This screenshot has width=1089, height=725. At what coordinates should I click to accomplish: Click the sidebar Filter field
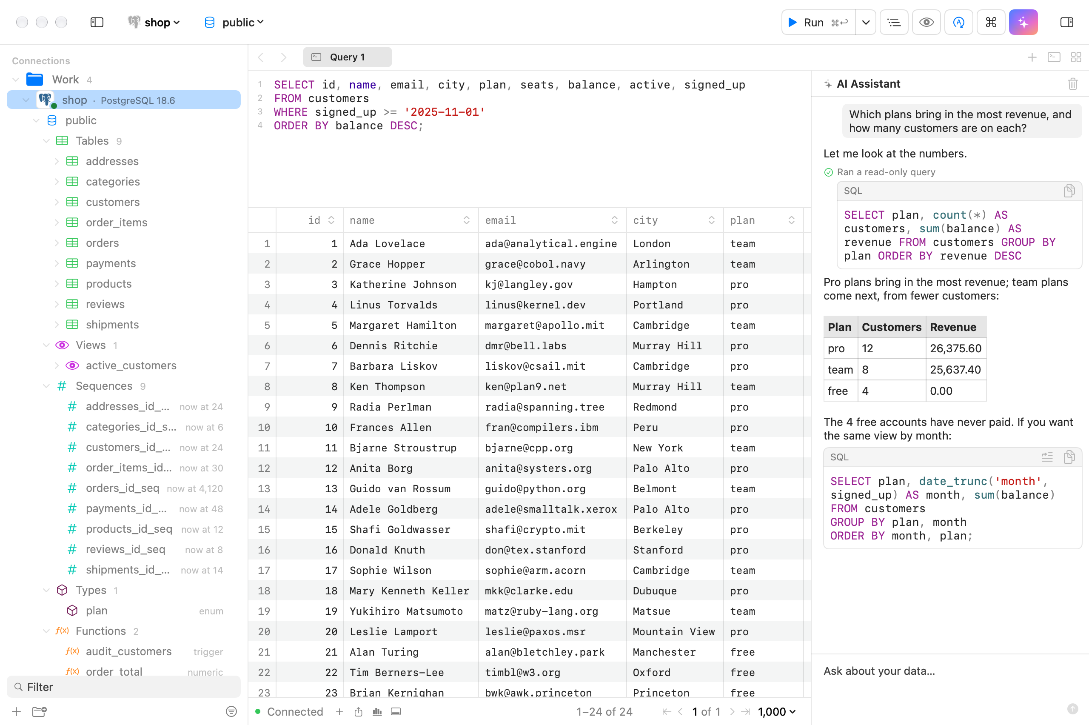(x=123, y=687)
